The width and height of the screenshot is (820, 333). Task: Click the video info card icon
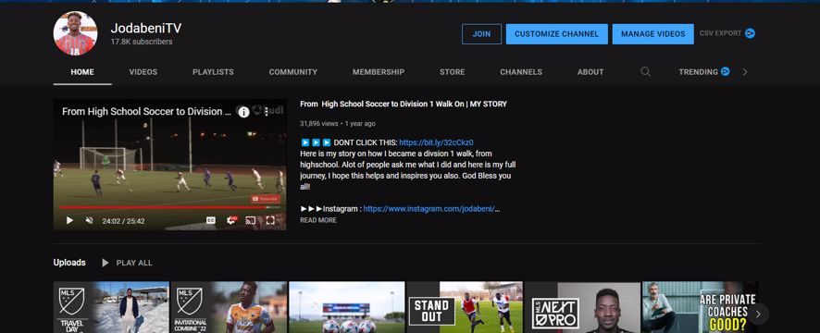[243, 111]
